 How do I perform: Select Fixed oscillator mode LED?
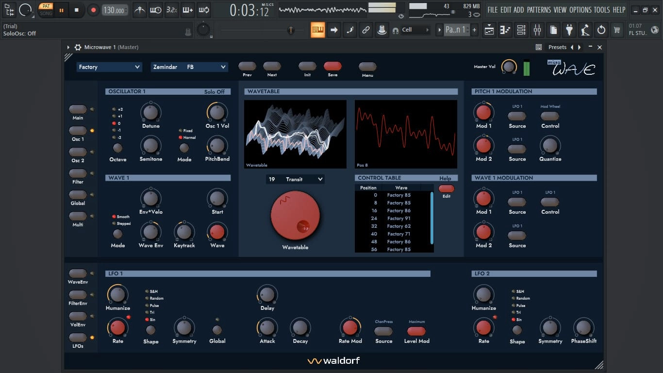(181, 131)
